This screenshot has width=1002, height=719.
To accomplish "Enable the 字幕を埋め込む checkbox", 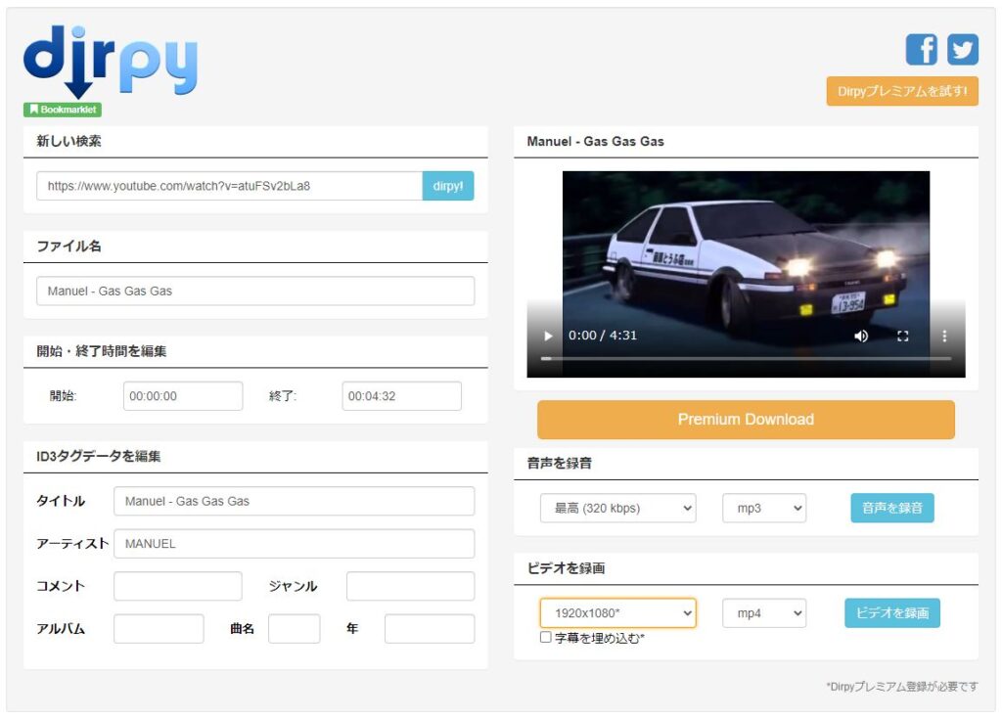I will [546, 637].
